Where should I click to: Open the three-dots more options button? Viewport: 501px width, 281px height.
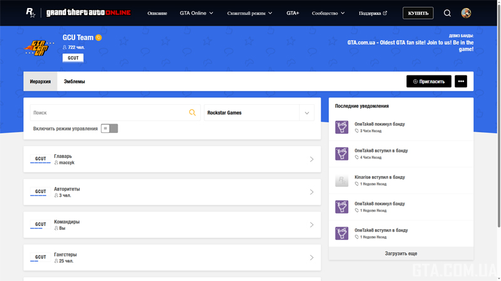(x=461, y=81)
